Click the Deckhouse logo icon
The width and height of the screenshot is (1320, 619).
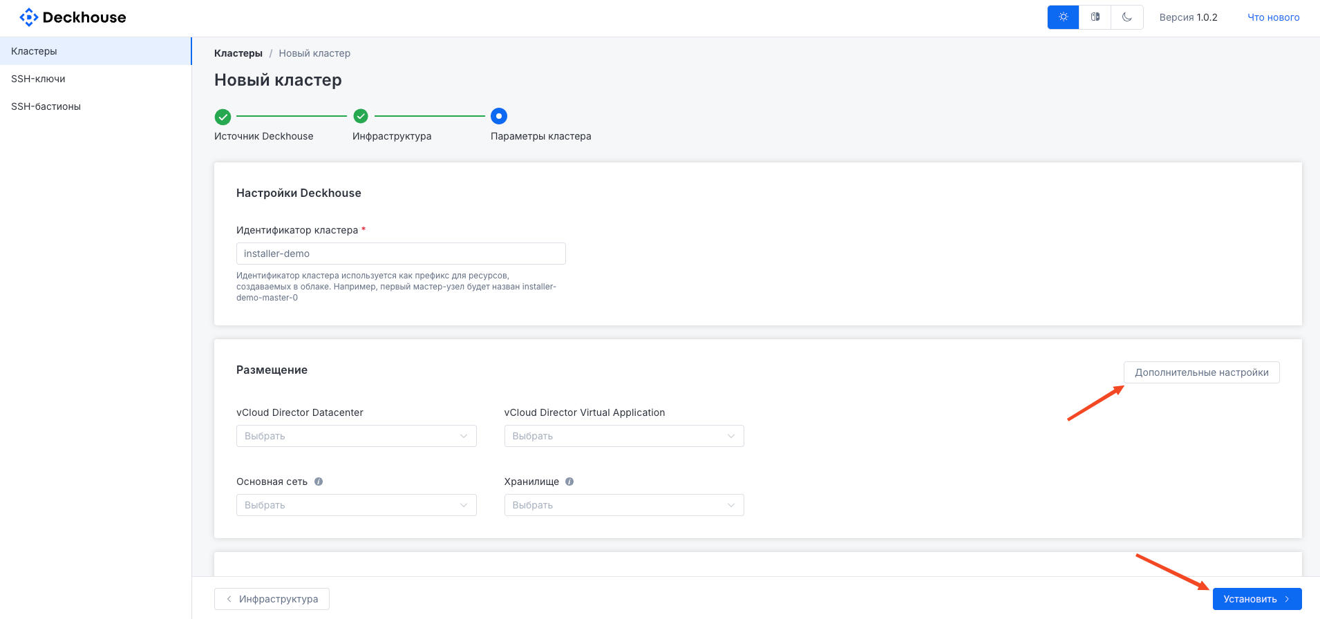29,17
